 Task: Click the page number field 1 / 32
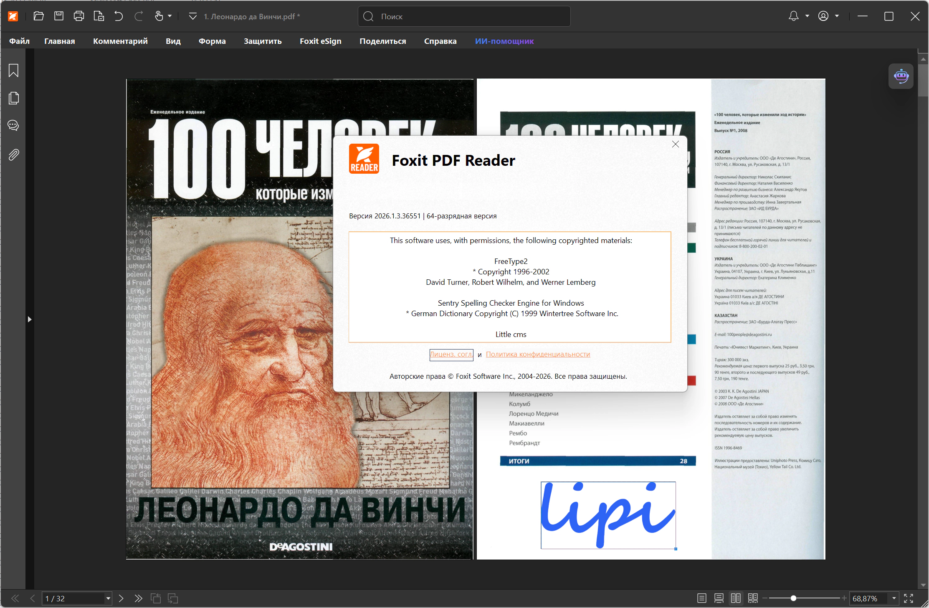point(73,598)
